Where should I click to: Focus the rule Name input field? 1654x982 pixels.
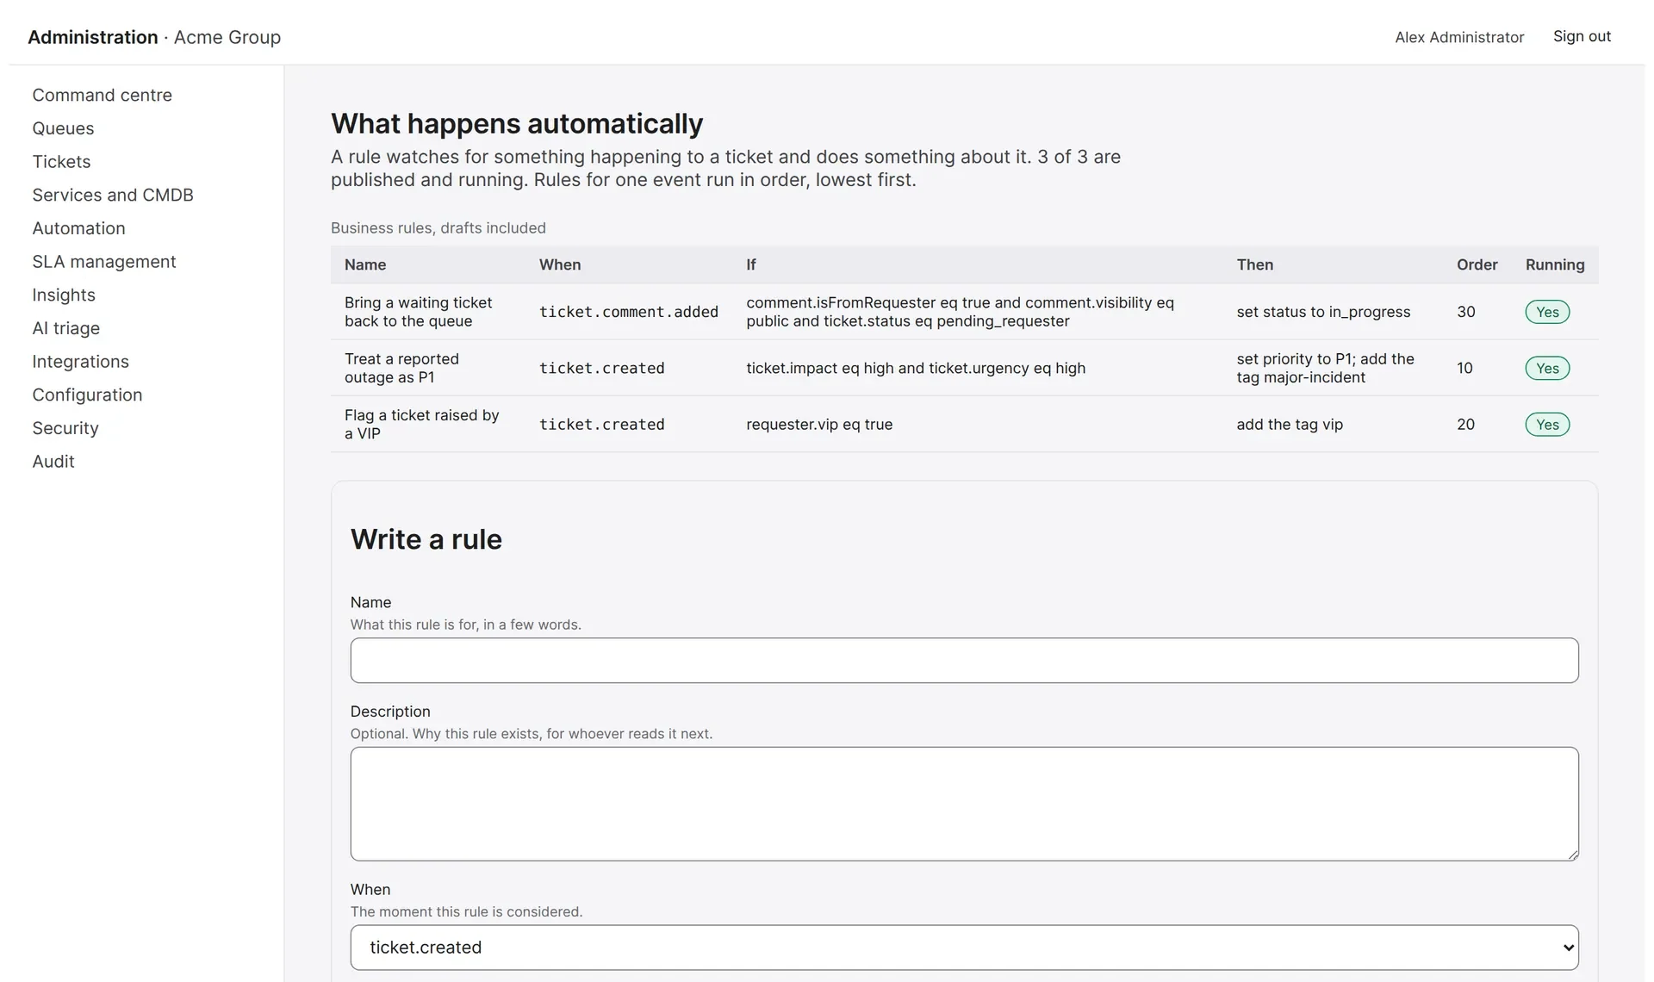(x=964, y=661)
